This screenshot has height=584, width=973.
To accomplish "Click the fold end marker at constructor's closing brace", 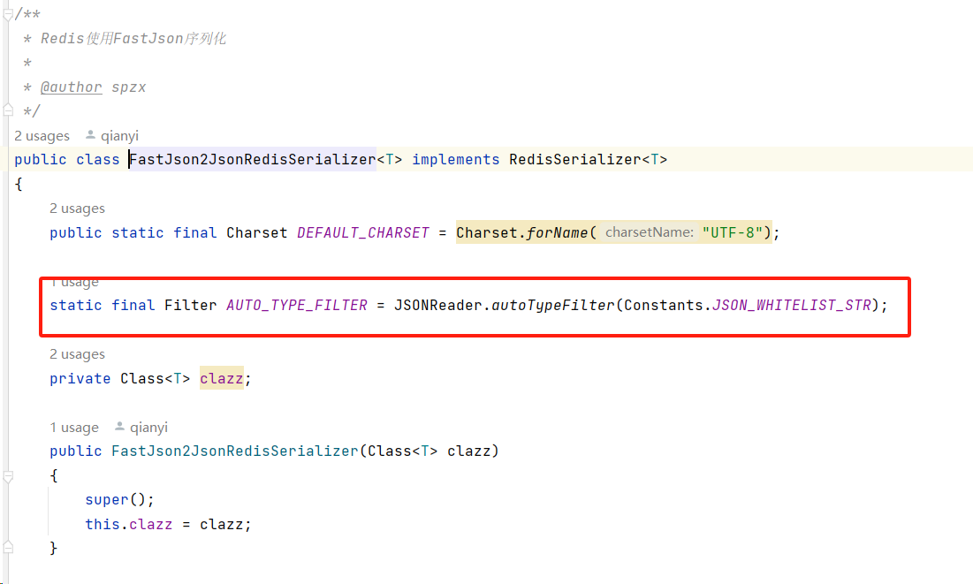I will [8, 548].
